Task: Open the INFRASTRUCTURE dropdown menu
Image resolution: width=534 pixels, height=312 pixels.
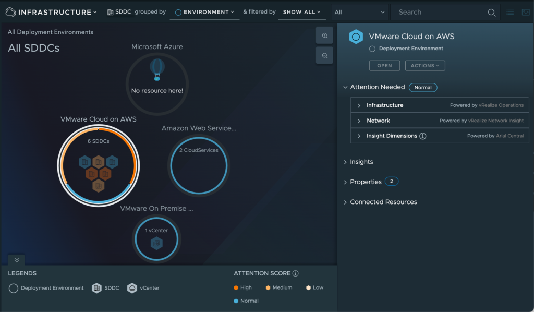Action: pyautogui.click(x=57, y=13)
